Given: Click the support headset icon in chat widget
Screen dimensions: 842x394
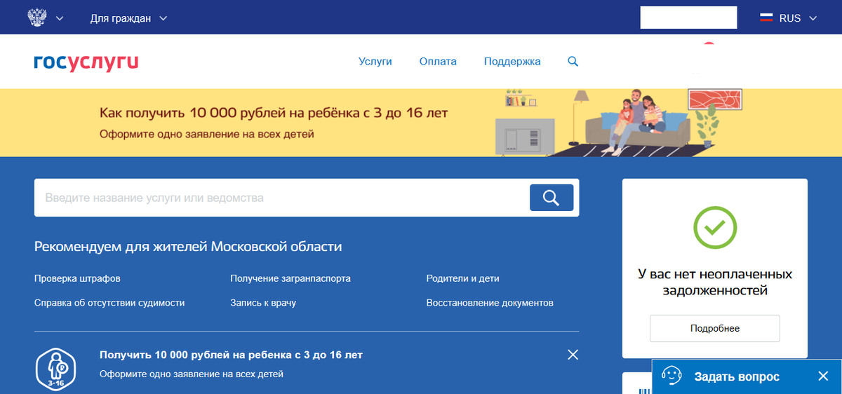Looking at the screenshot, I should pyautogui.click(x=672, y=376).
